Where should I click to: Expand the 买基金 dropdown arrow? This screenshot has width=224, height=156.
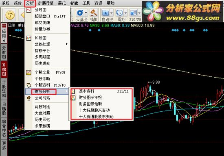[86, 13]
